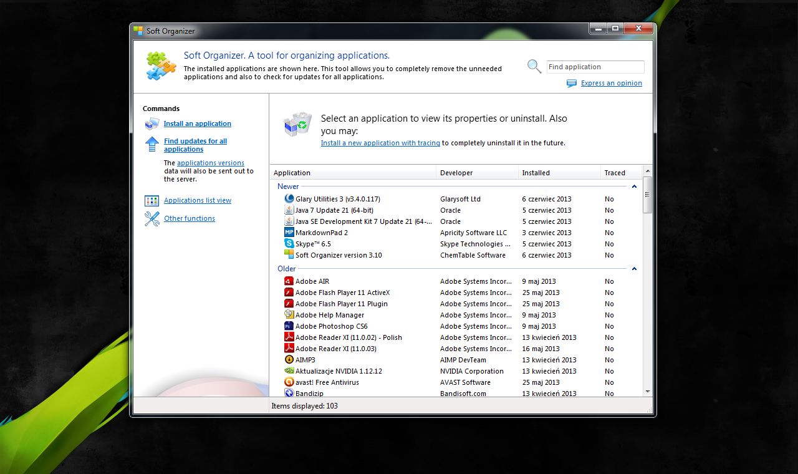Open Find updates for all applications
798x474 pixels.
tap(195, 145)
